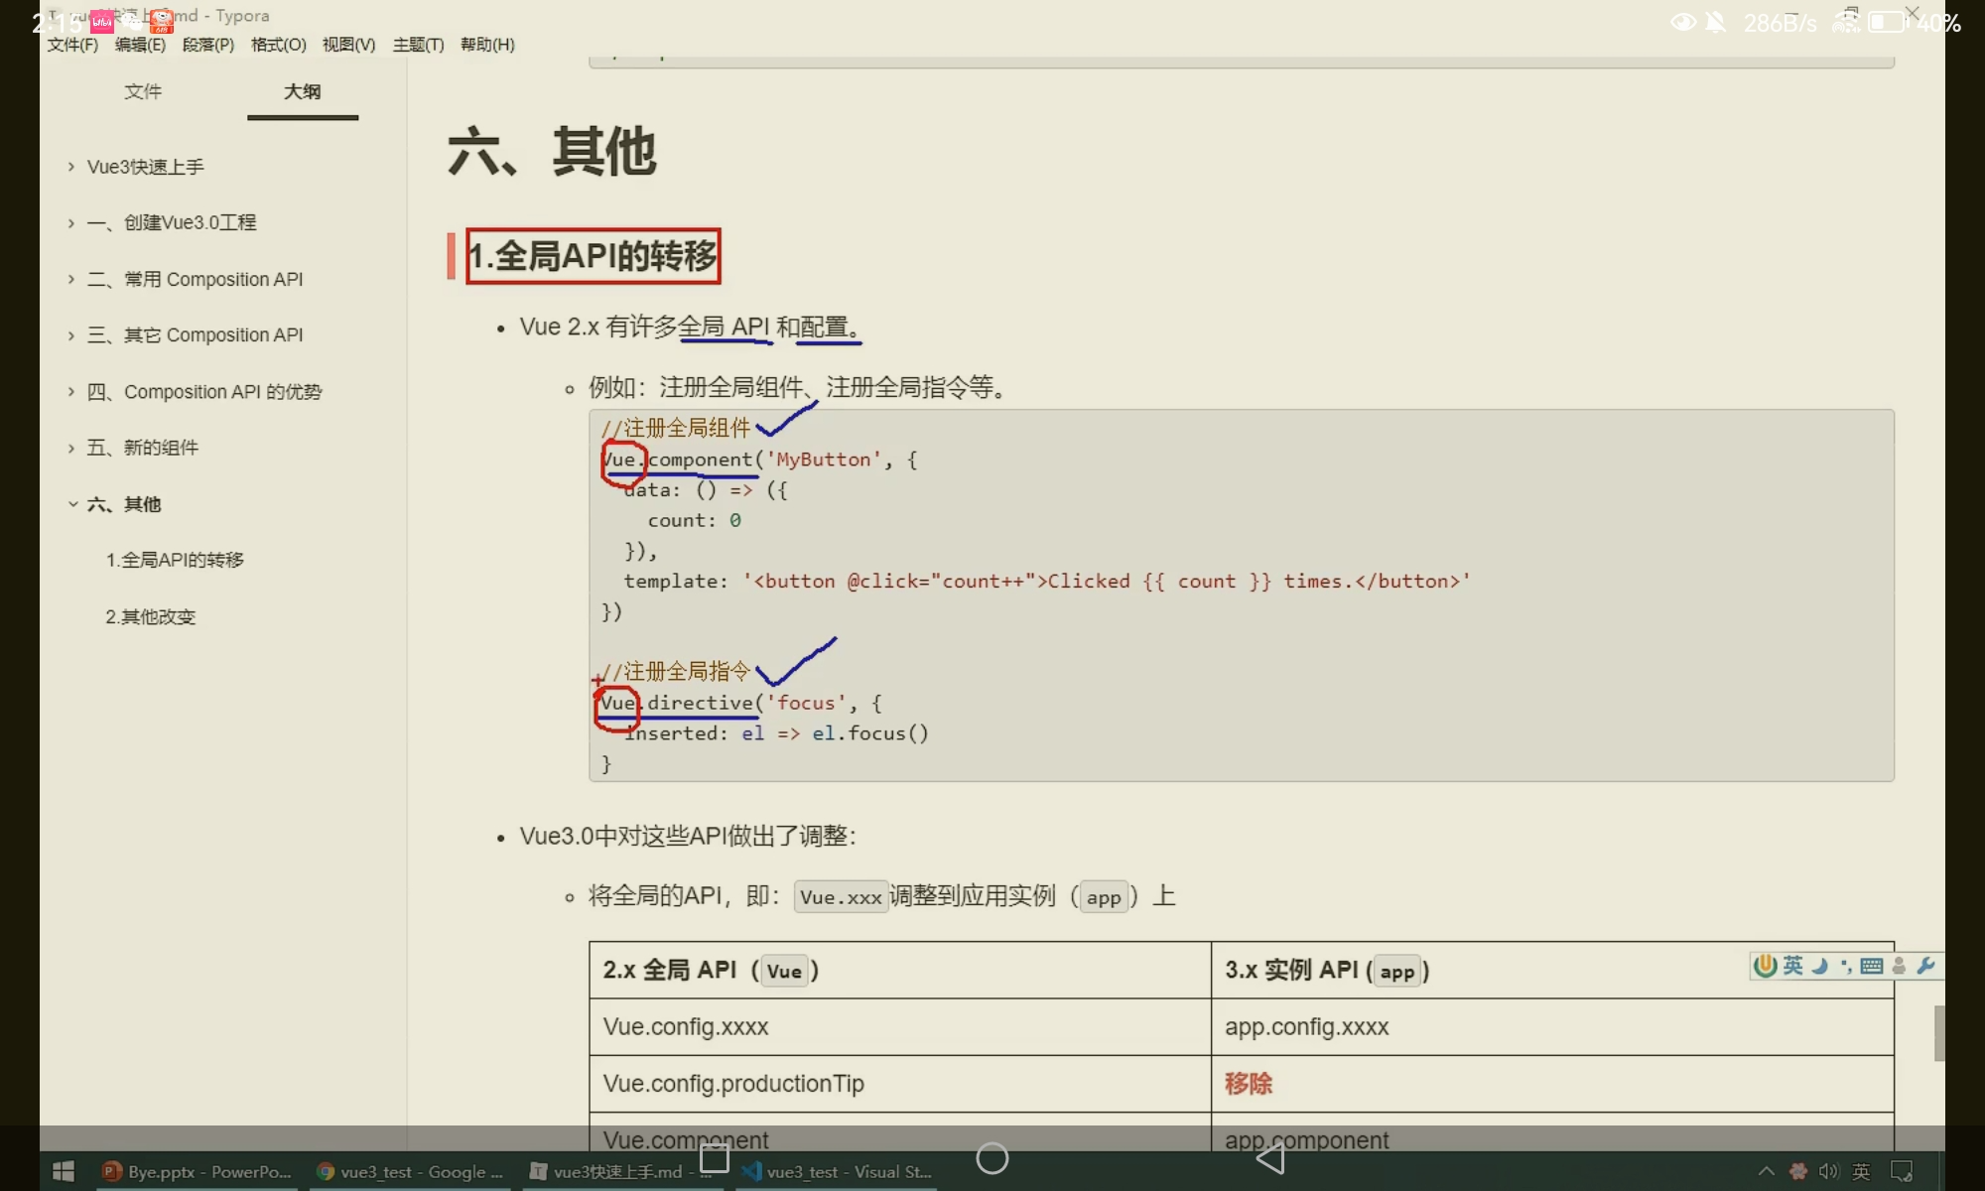This screenshot has height=1191, width=1985.
Task: Show hidden system tray icons
Action: click(x=1767, y=1172)
